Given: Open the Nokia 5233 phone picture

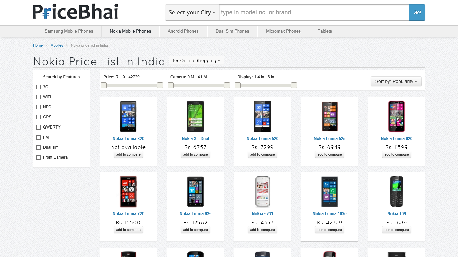Looking at the screenshot, I should pyautogui.click(x=263, y=192).
